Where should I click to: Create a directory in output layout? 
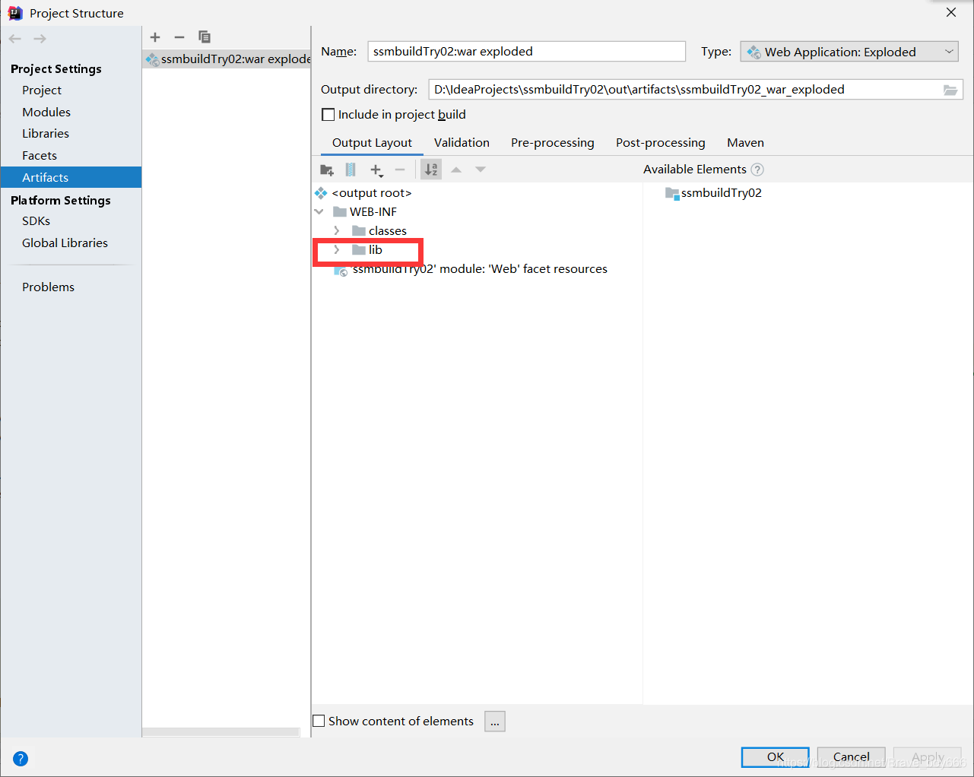(x=327, y=170)
